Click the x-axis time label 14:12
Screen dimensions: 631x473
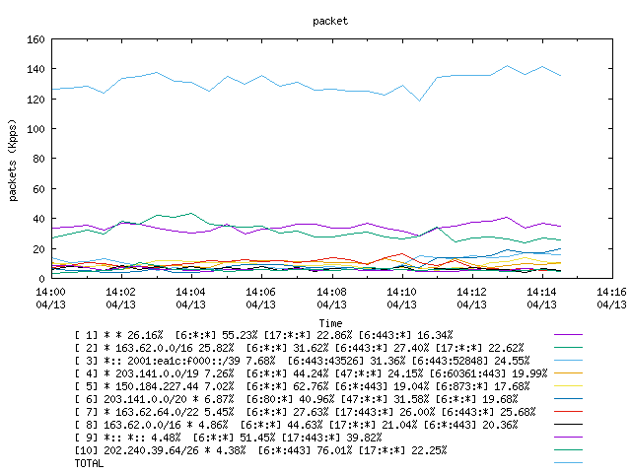(471, 292)
